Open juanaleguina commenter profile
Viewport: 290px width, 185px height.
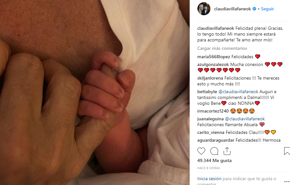(210, 119)
